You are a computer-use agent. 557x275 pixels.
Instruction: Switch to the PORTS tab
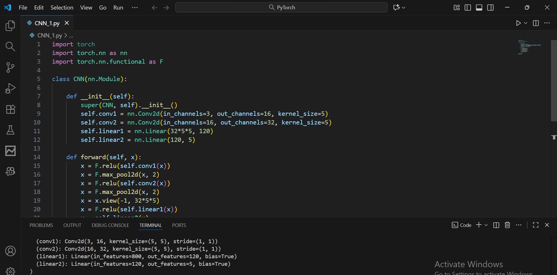click(x=179, y=225)
